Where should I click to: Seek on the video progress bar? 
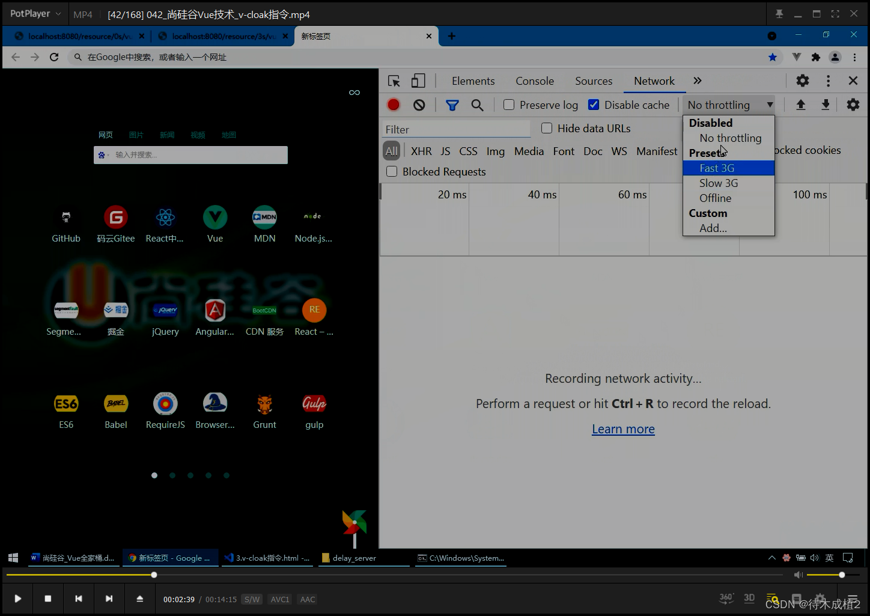[x=395, y=575]
